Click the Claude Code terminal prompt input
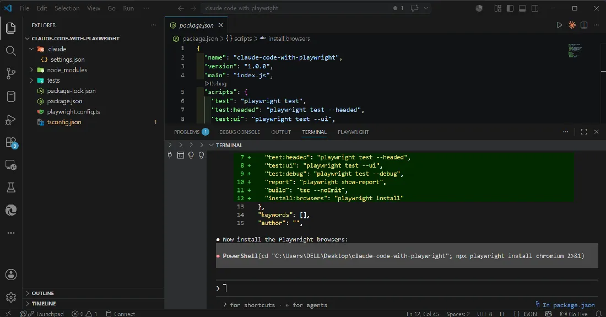Image resolution: width=606 pixels, height=317 pixels. point(407,288)
